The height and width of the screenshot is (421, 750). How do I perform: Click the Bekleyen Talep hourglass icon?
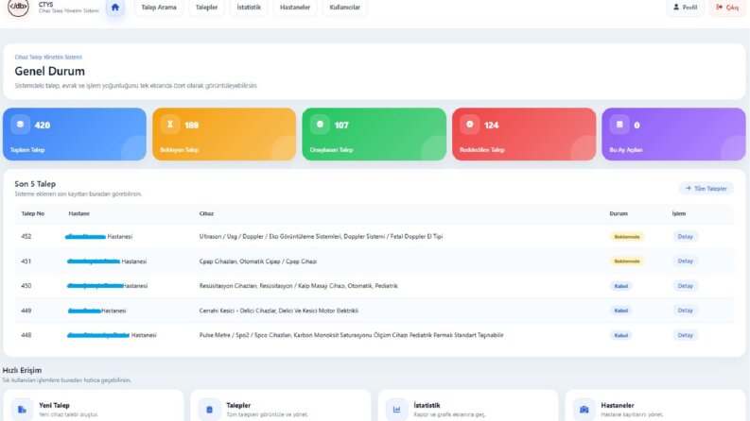click(x=170, y=125)
